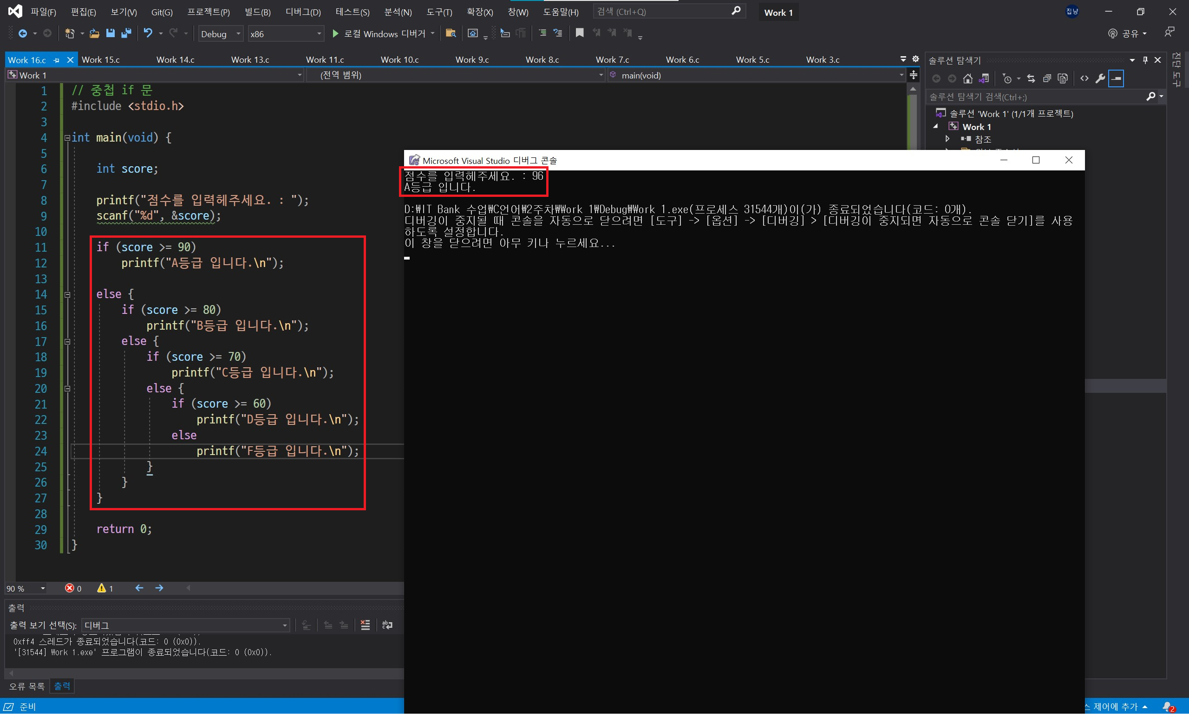Open the 디버그(D) menu
The image size is (1189, 716).
point(303,12)
